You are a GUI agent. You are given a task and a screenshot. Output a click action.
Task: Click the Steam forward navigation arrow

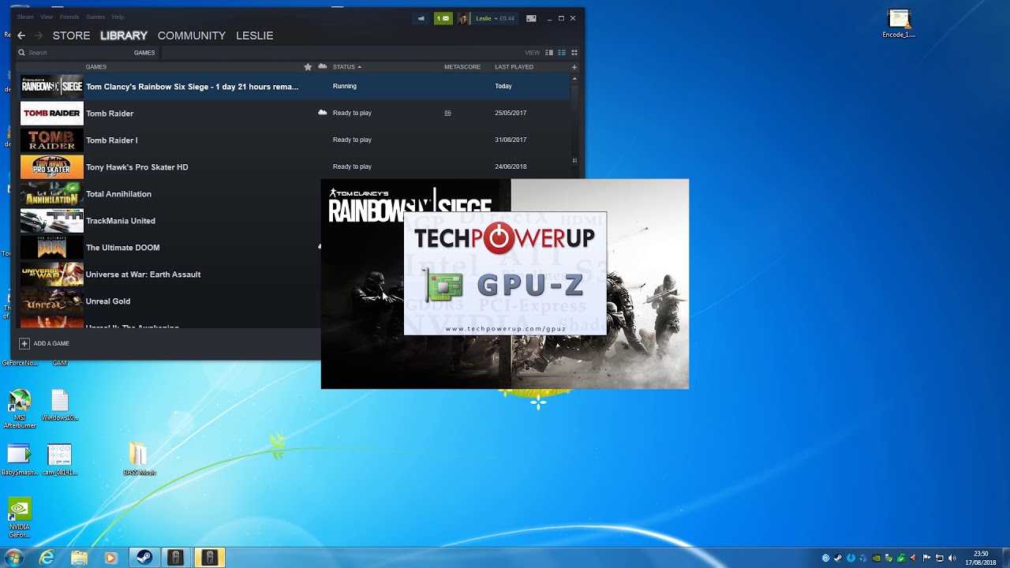(x=39, y=35)
